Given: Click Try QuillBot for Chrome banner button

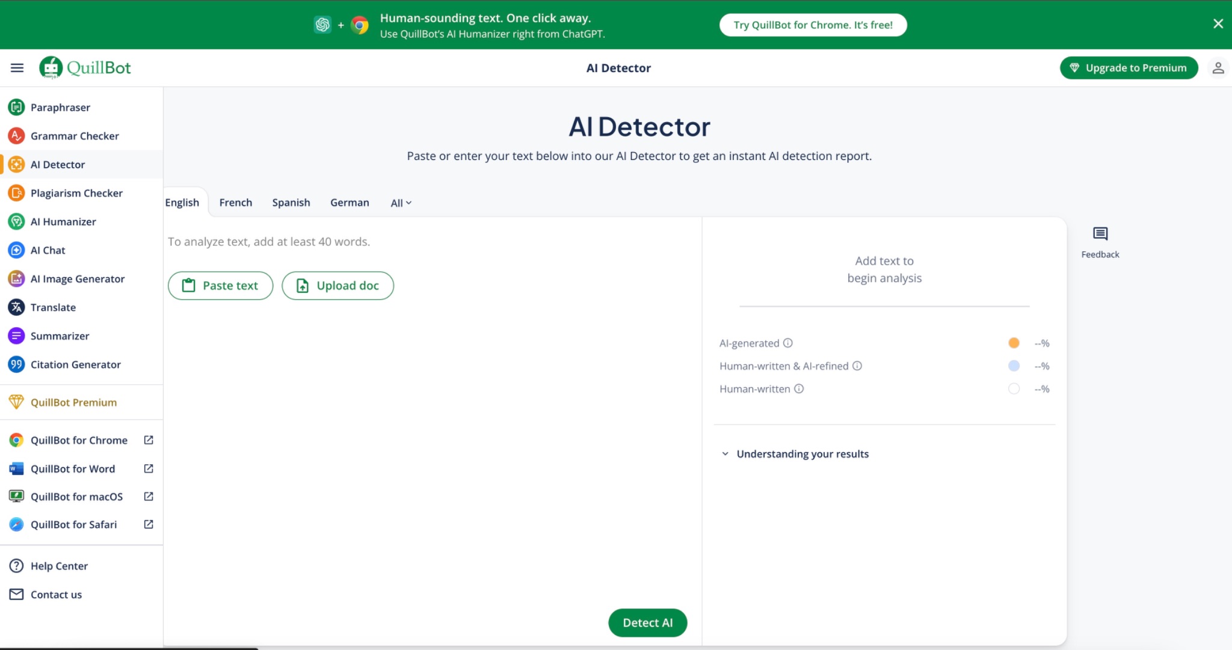Looking at the screenshot, I should coord(813,25).
